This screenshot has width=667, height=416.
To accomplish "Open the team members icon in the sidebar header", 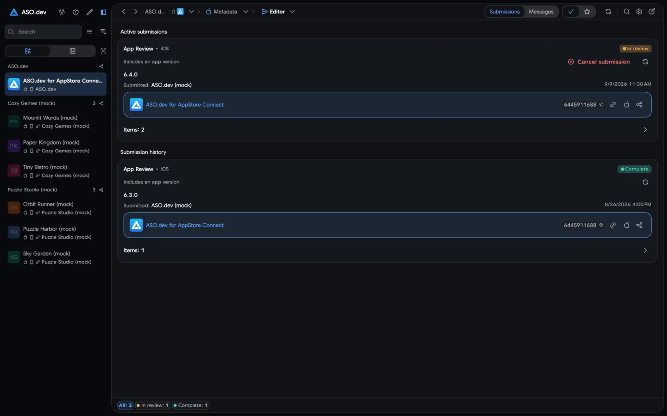I will coord(62,12).
